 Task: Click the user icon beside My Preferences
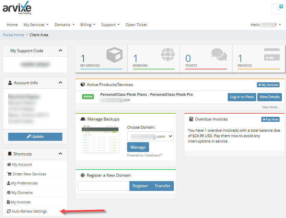click(8, 183)
